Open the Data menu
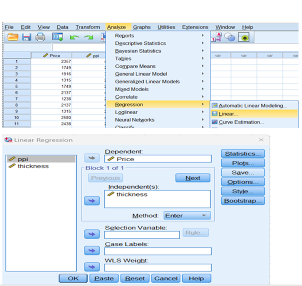The image size is (302, 286). pyautogui.click(x=62, y=27)
